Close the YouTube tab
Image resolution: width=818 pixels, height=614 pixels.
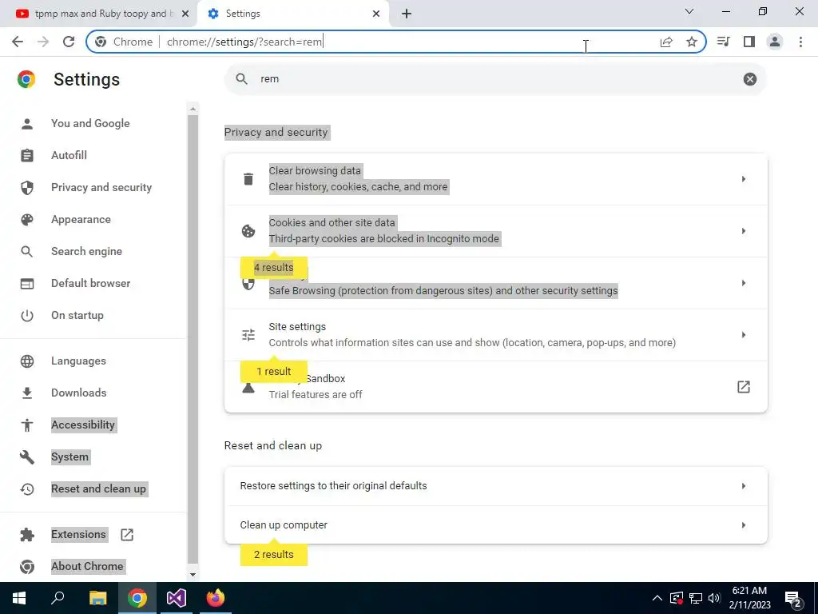click(x=185, y=14)
